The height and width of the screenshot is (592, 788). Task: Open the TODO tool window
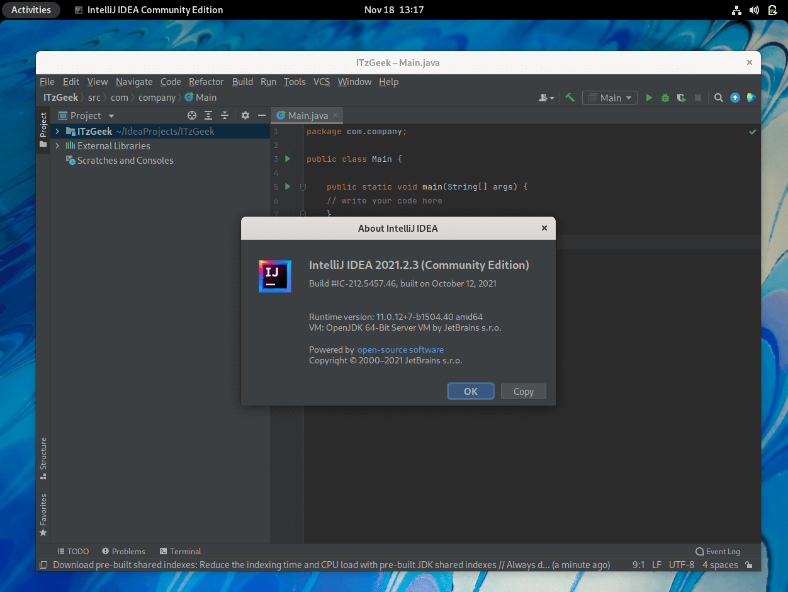coord(73,551)
